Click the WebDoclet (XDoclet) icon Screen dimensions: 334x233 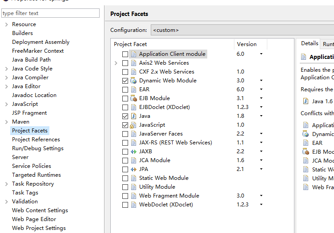click(133, 205)
